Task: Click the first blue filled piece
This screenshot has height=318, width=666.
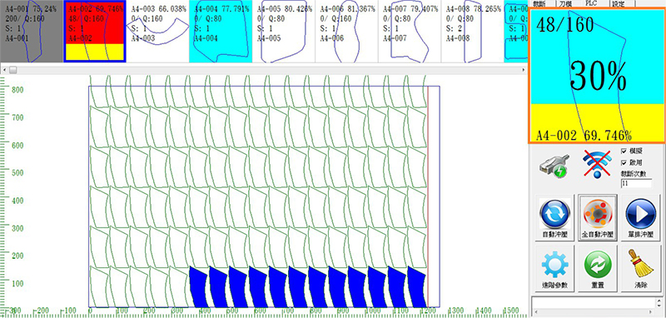Action: (x=198, y=286)
